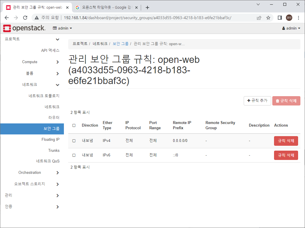
Task: Open the tab search dropdown
Action: [x=258, y=4]
